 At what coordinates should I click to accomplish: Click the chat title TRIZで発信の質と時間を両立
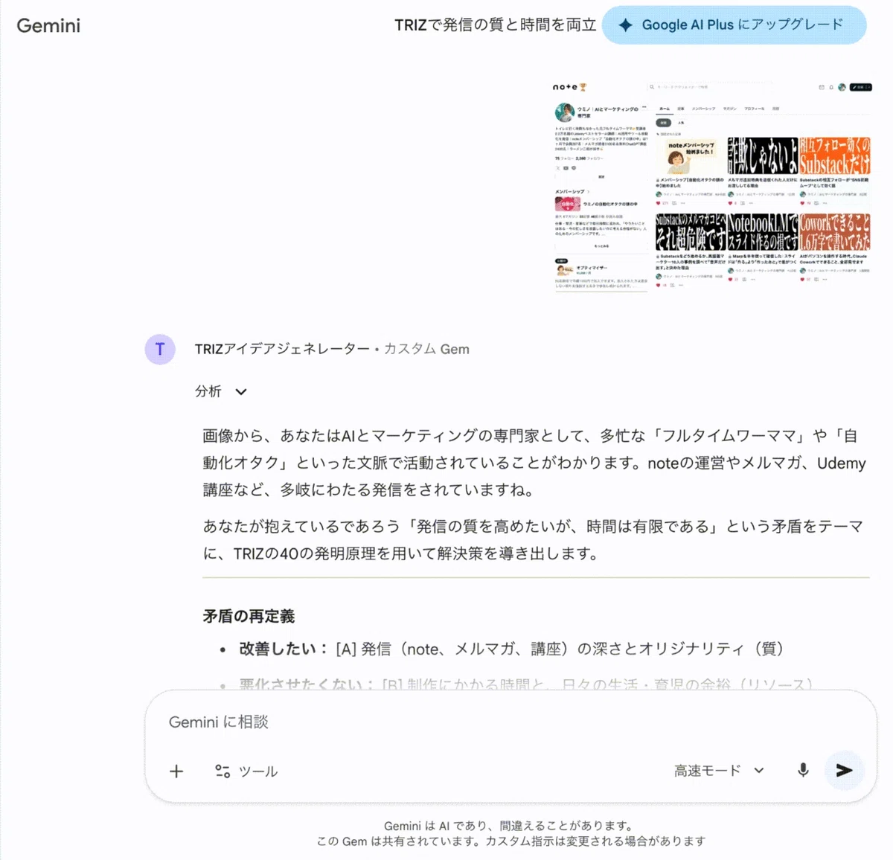[x=495, y=25]
